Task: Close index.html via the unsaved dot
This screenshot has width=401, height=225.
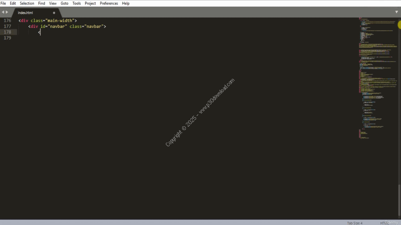Action: coord(54,13)
